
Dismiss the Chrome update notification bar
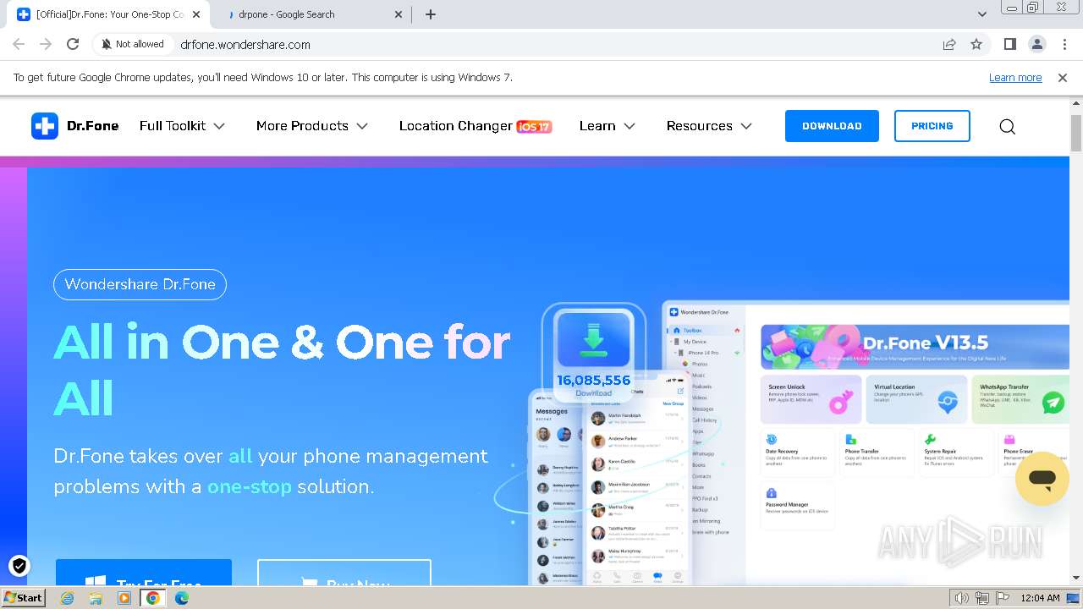pos(1063,77)
